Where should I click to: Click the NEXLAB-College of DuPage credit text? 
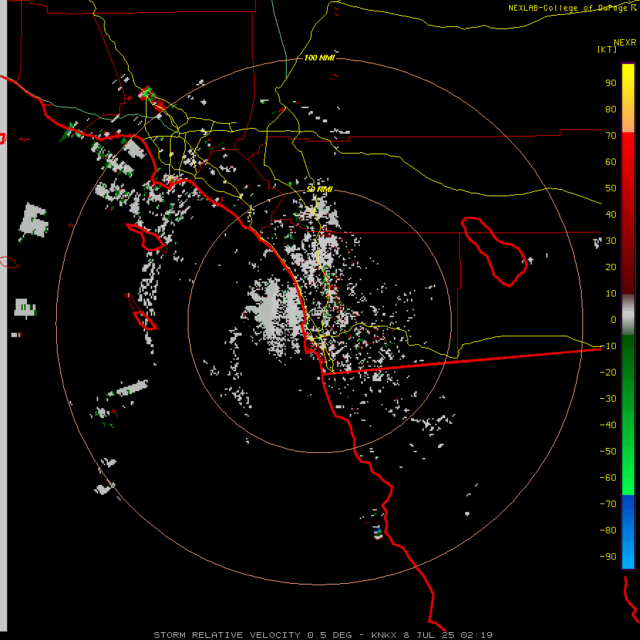pyautogui.click(x=572, y=8)
